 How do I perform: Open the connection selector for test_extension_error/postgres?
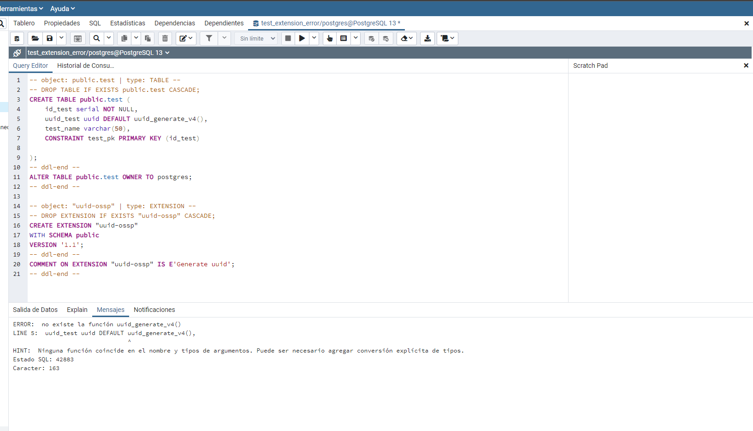click(x=98, y=53)
